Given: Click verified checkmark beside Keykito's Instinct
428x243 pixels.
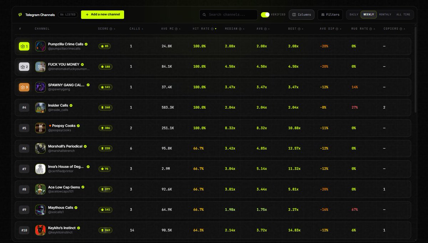Looking at the screenshot, I should [x=78, y=228].
